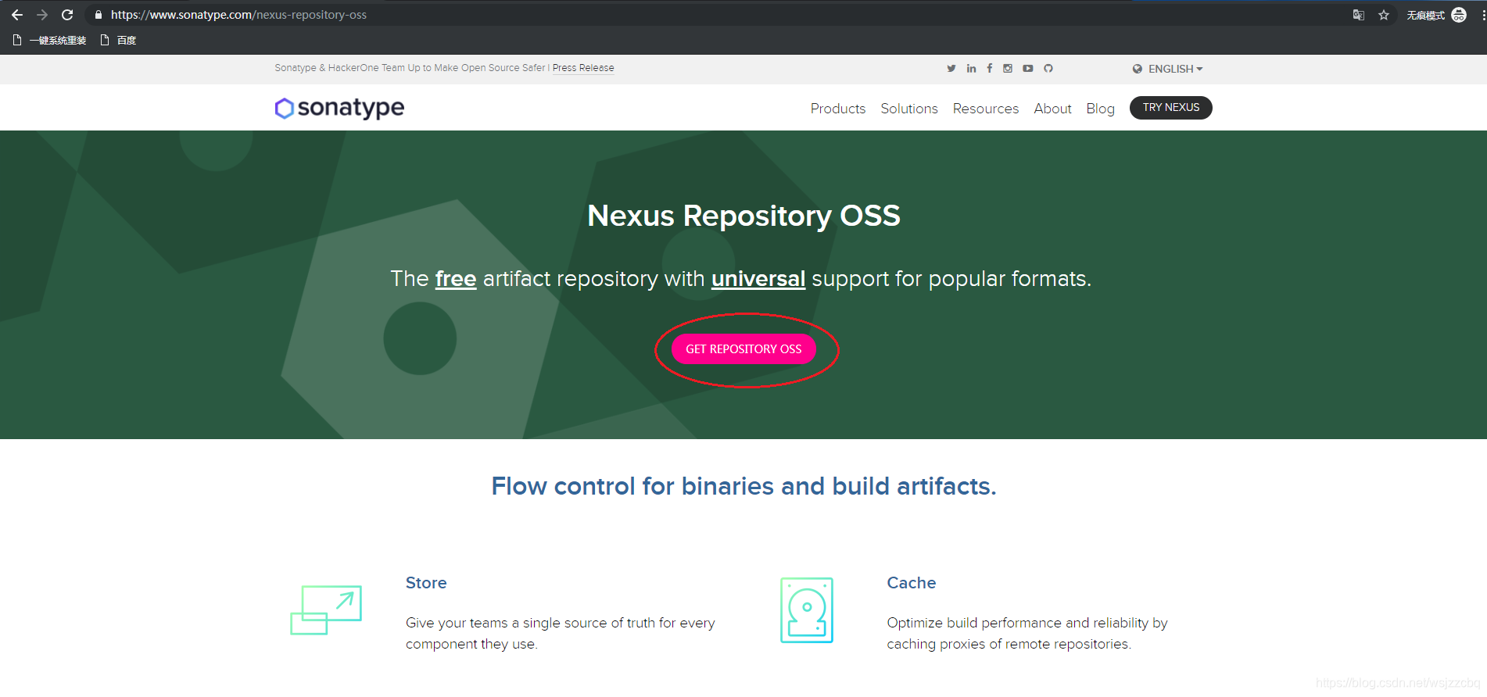The width and height of the screenshot is (1487, 697).
Task: Click the Nexus Repository OSS heading
Action: pyautogui.click(x=743, y=216)
